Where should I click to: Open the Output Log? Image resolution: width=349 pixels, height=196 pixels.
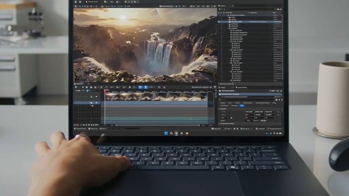(93, 129)
